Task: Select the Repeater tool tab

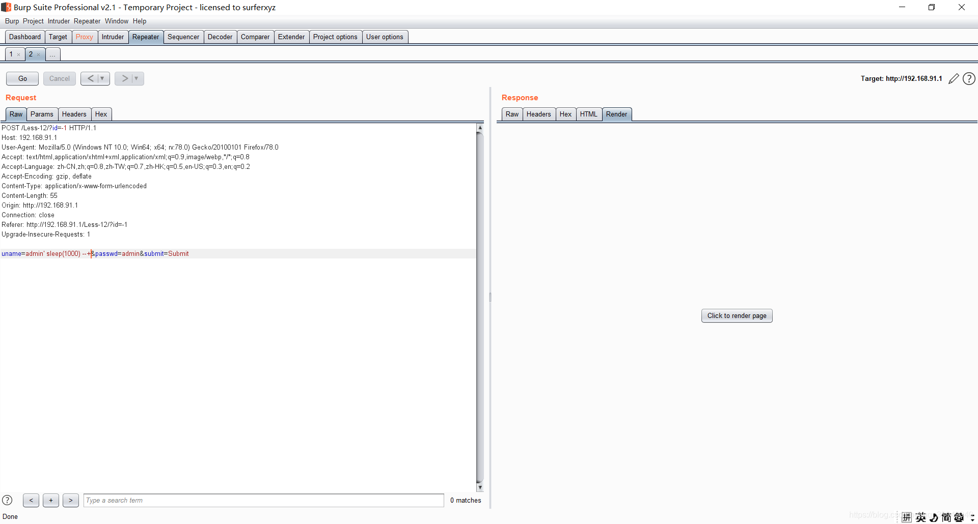Action: [146, 37]
